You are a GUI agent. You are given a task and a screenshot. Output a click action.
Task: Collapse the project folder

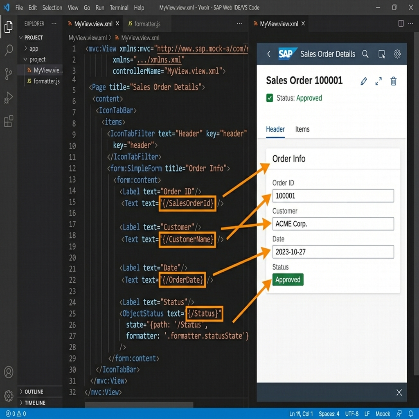pyautogui.click(x=34, y=59)
